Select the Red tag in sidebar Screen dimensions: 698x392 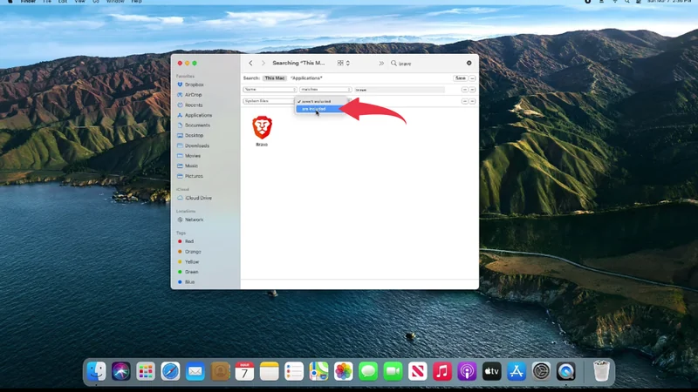(x=188, y=241)
